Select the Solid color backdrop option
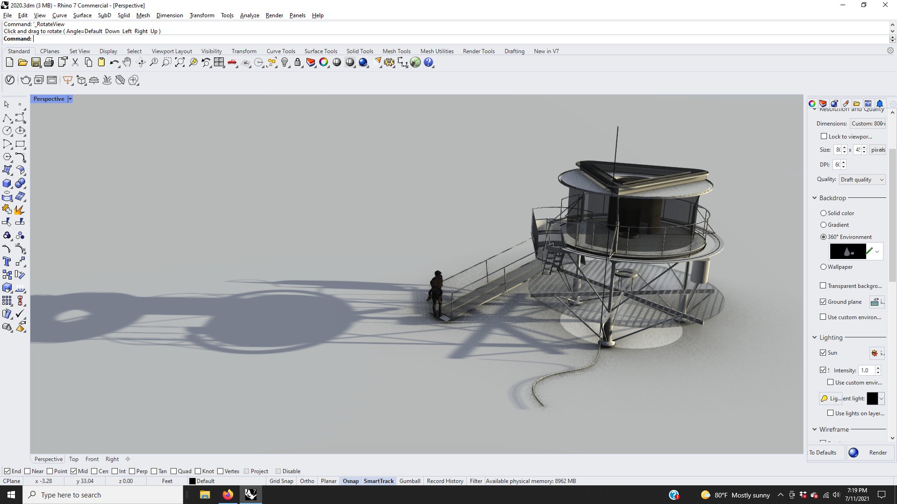This screenshot has width=897, height=504. [823, 213]
